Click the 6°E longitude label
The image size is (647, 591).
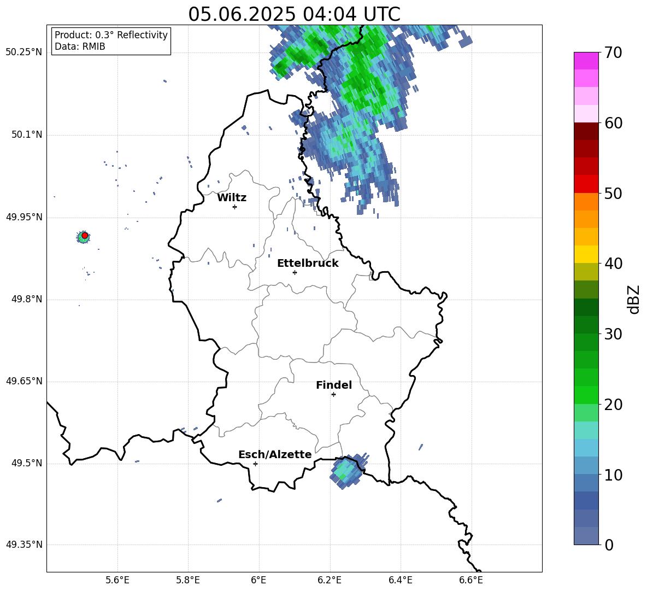(x=258, y=580)
